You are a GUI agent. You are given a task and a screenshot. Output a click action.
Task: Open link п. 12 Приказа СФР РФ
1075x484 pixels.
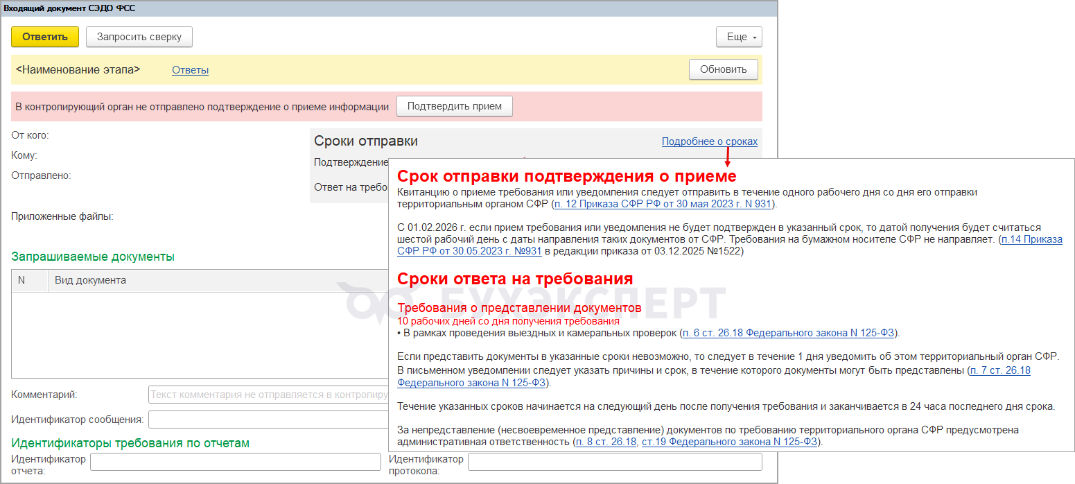[664, 204]
